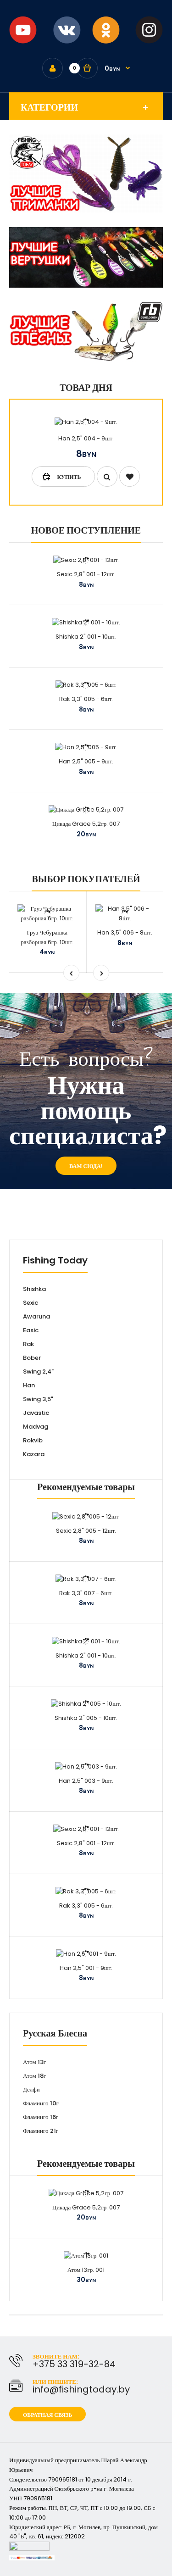
Task: Open the user account icon
Action: click(x=52, y=68)
